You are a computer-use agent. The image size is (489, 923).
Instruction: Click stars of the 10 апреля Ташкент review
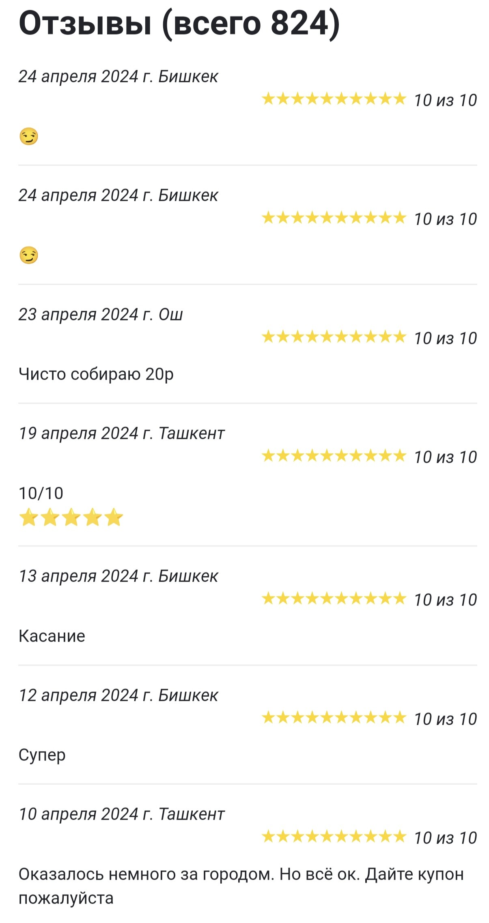click(x=334, y=837)
